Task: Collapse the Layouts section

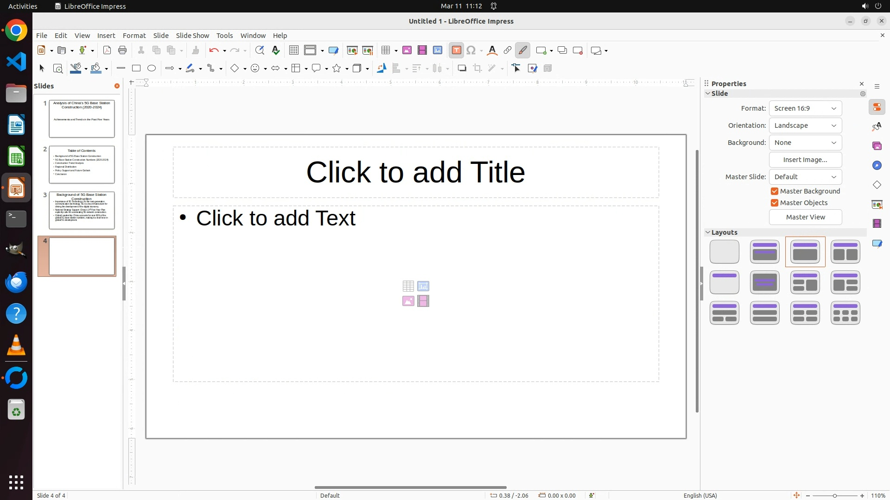Action: click(708, 232)
